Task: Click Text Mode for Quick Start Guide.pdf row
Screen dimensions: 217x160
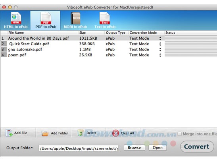Action: pyautogui.click(x=139, y=44)
